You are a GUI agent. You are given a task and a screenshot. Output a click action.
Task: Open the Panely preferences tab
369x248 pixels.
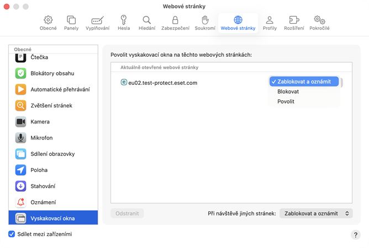pos(71,23)
